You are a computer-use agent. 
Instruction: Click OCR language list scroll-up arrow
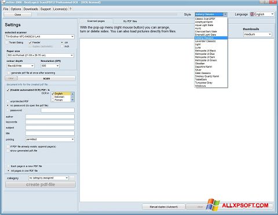pos(72,94)
